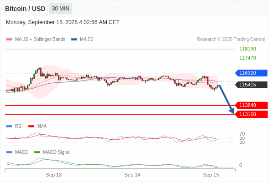Click the MA 50 blue legend swatch
Image resolution: width=269 pixels, height=182 pixels.
pos(74,40)
